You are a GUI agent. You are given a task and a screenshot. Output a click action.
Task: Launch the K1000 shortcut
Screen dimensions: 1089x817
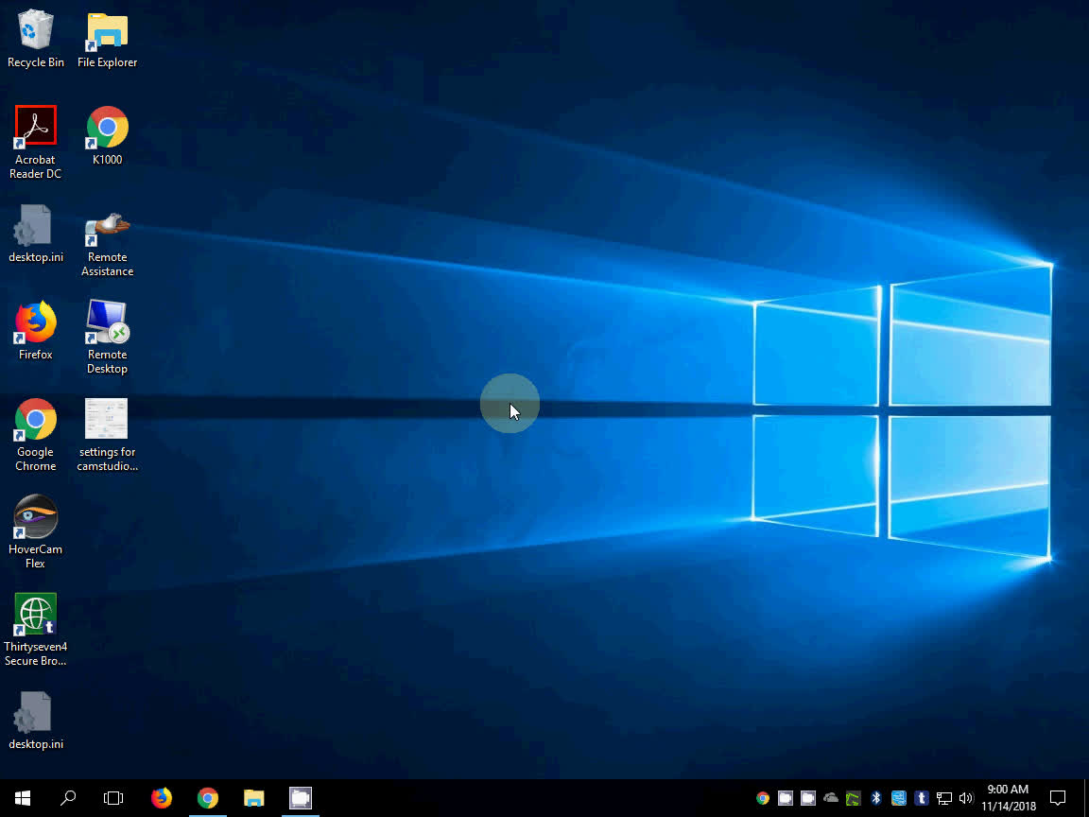click(x=106, y=124)
